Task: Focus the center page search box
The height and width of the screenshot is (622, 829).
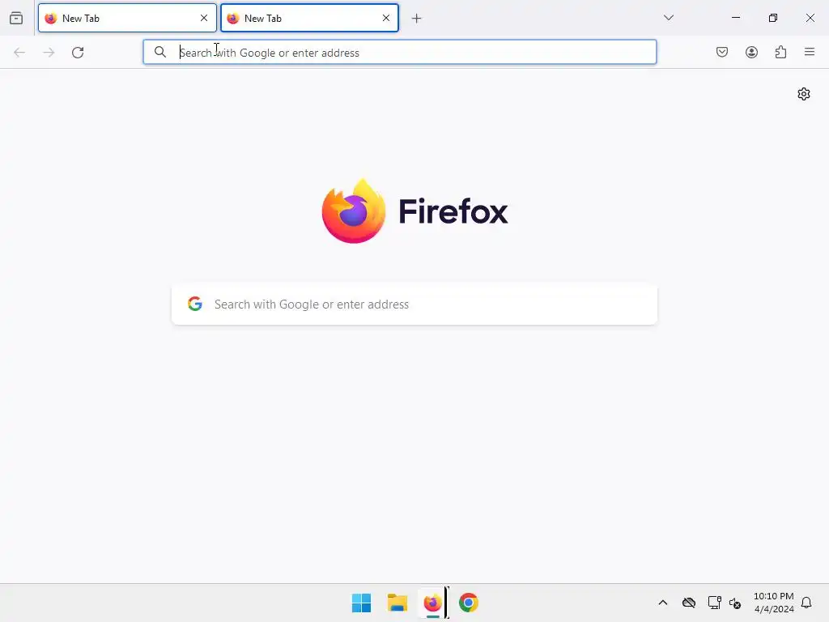Action: [x=414, y=305]
